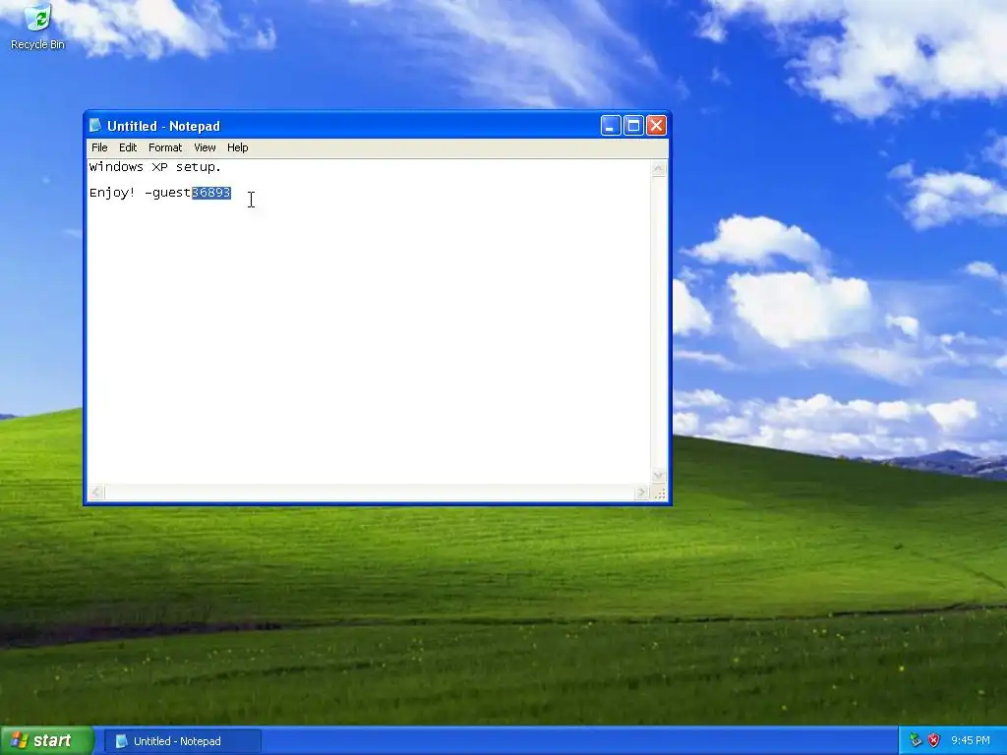Click the vertical scrollbar up arrow

click(658, 169)
